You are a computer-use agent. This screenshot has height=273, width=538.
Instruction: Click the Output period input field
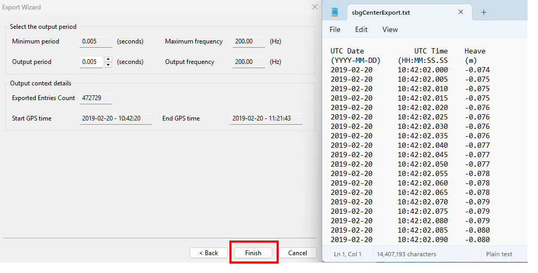point(91,62)
